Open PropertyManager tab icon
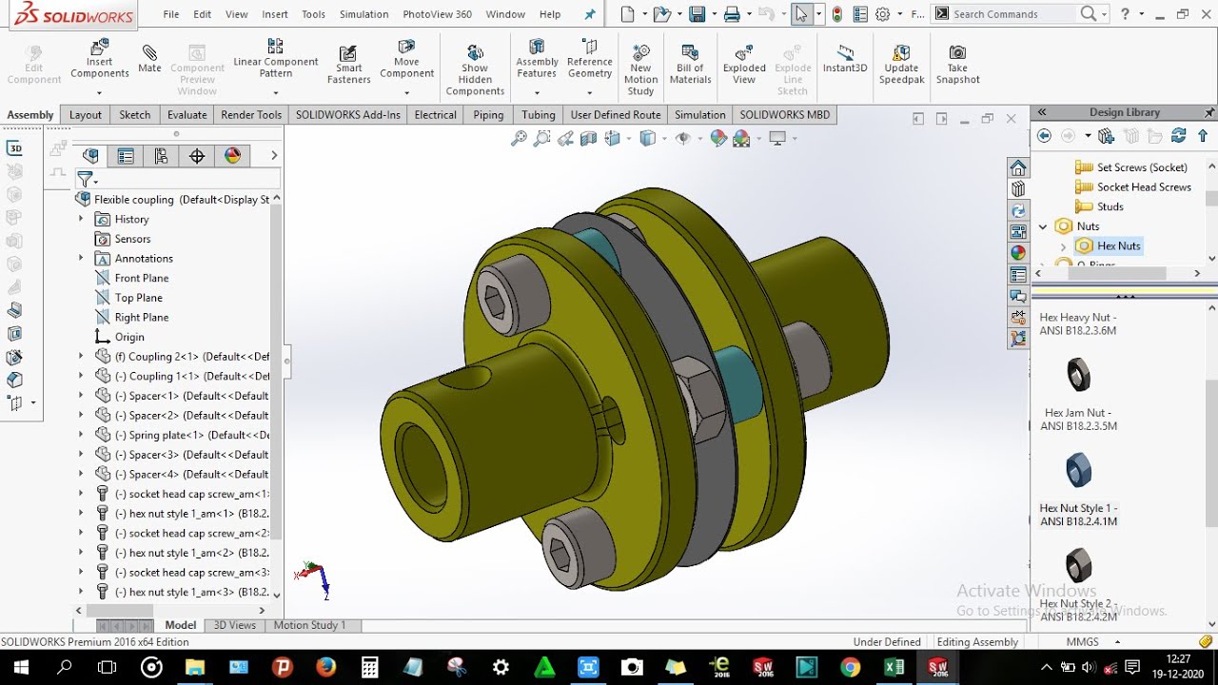 pos(125,156)
